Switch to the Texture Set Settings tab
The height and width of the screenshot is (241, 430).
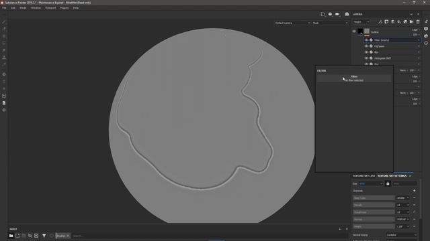coord(392,176)
